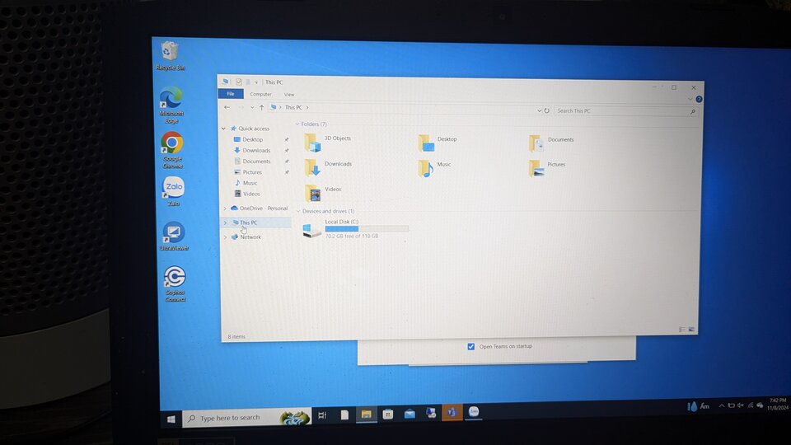Click the Refresh button beside address bar
This screenshot has height=445, width=791.
(x=546, y=110)
